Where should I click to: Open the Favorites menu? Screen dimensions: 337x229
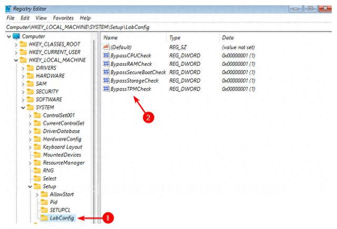click(63, 18)
